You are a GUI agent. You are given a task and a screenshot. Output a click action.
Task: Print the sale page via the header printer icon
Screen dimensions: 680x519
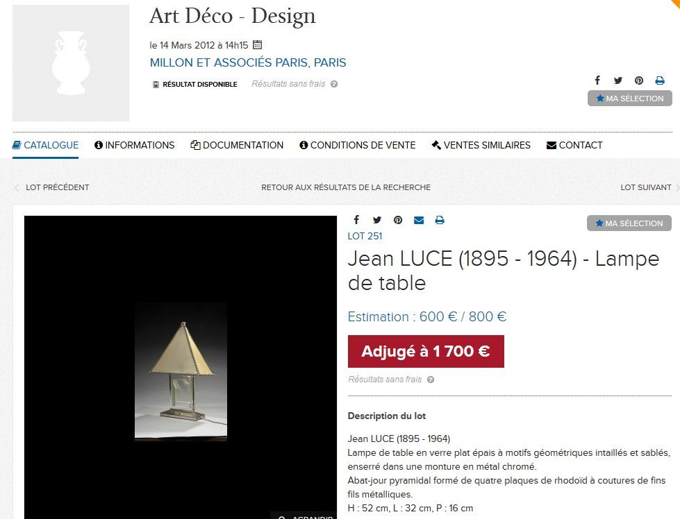coord(660,80)
